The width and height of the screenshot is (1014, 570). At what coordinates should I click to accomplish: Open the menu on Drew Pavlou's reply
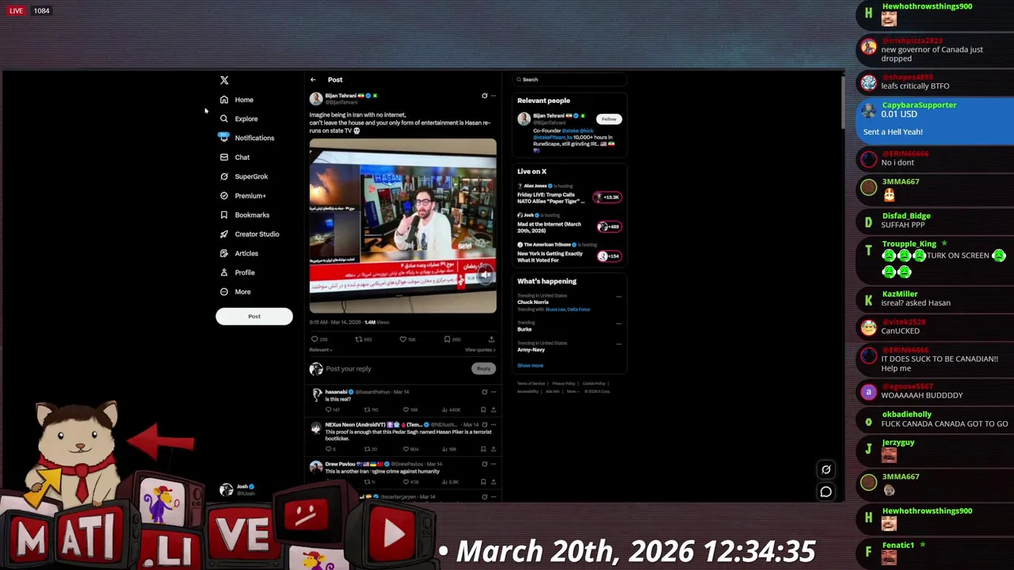494,464
